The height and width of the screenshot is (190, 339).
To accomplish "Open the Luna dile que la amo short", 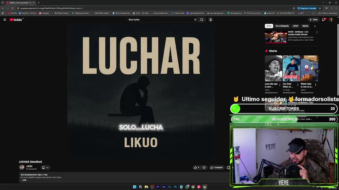I will point(273,68).
